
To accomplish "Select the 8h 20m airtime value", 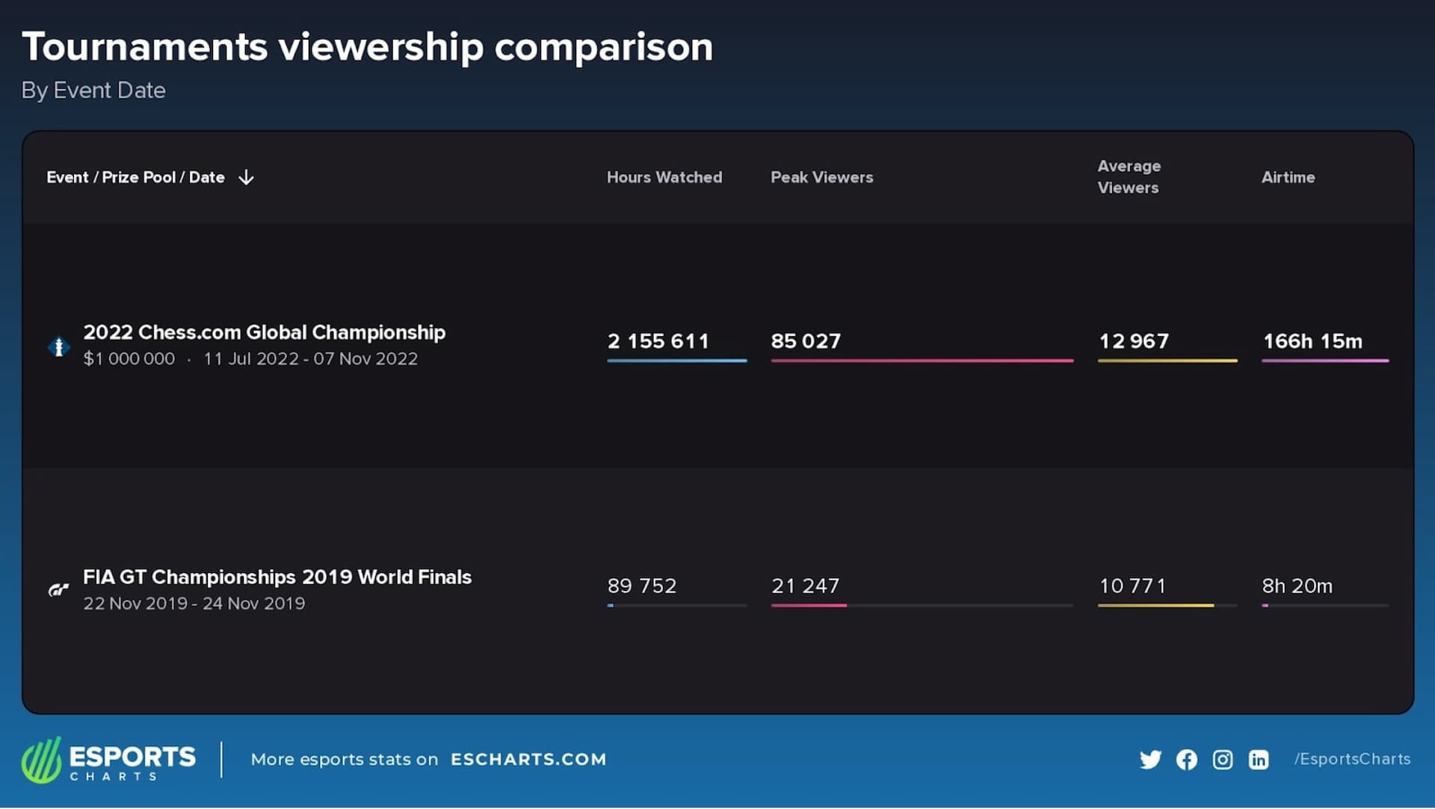I will coord(1297,586).
